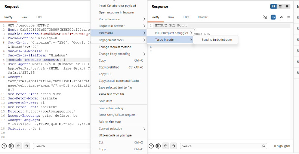Click Response search forward arrow
This screenshot has height=154, width=299.
point(173,146)
